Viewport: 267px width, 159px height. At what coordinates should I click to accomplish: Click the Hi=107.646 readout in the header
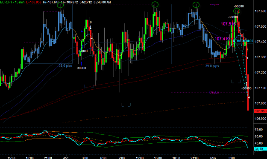pyautogui.click(x=51, y=2)
